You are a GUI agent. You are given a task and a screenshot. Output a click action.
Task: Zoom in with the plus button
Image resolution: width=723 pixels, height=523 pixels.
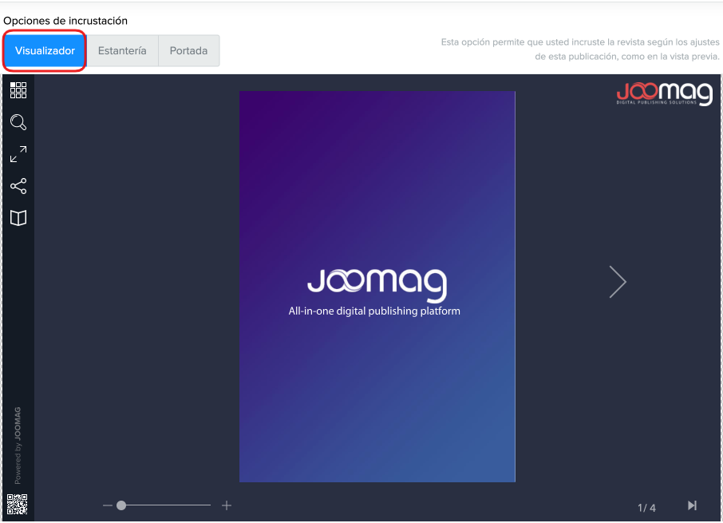point(227,505)
